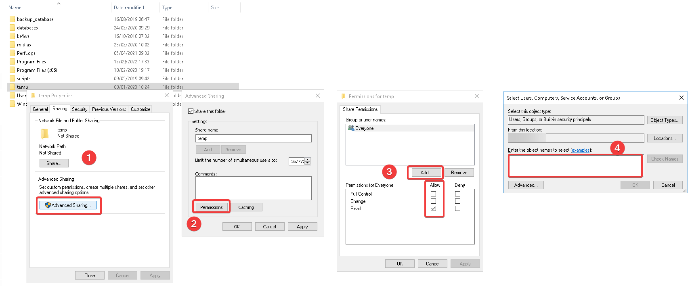This screenshot has width=690, height=286.
Task: Click the object names text box
Action: (575, 166)
